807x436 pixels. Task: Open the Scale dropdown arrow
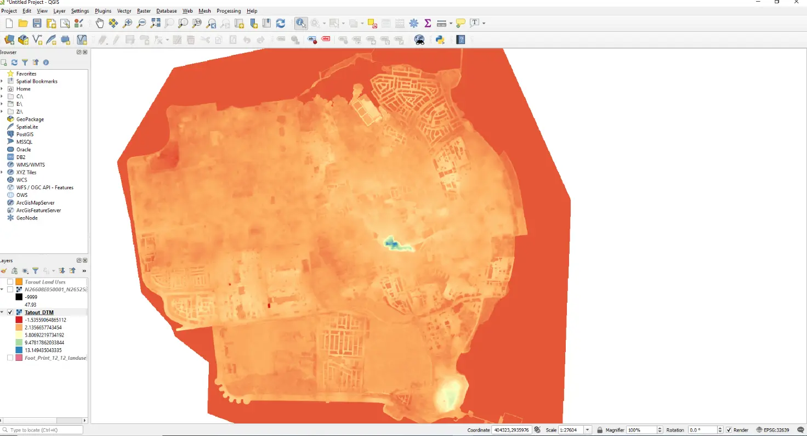point(588,430)
